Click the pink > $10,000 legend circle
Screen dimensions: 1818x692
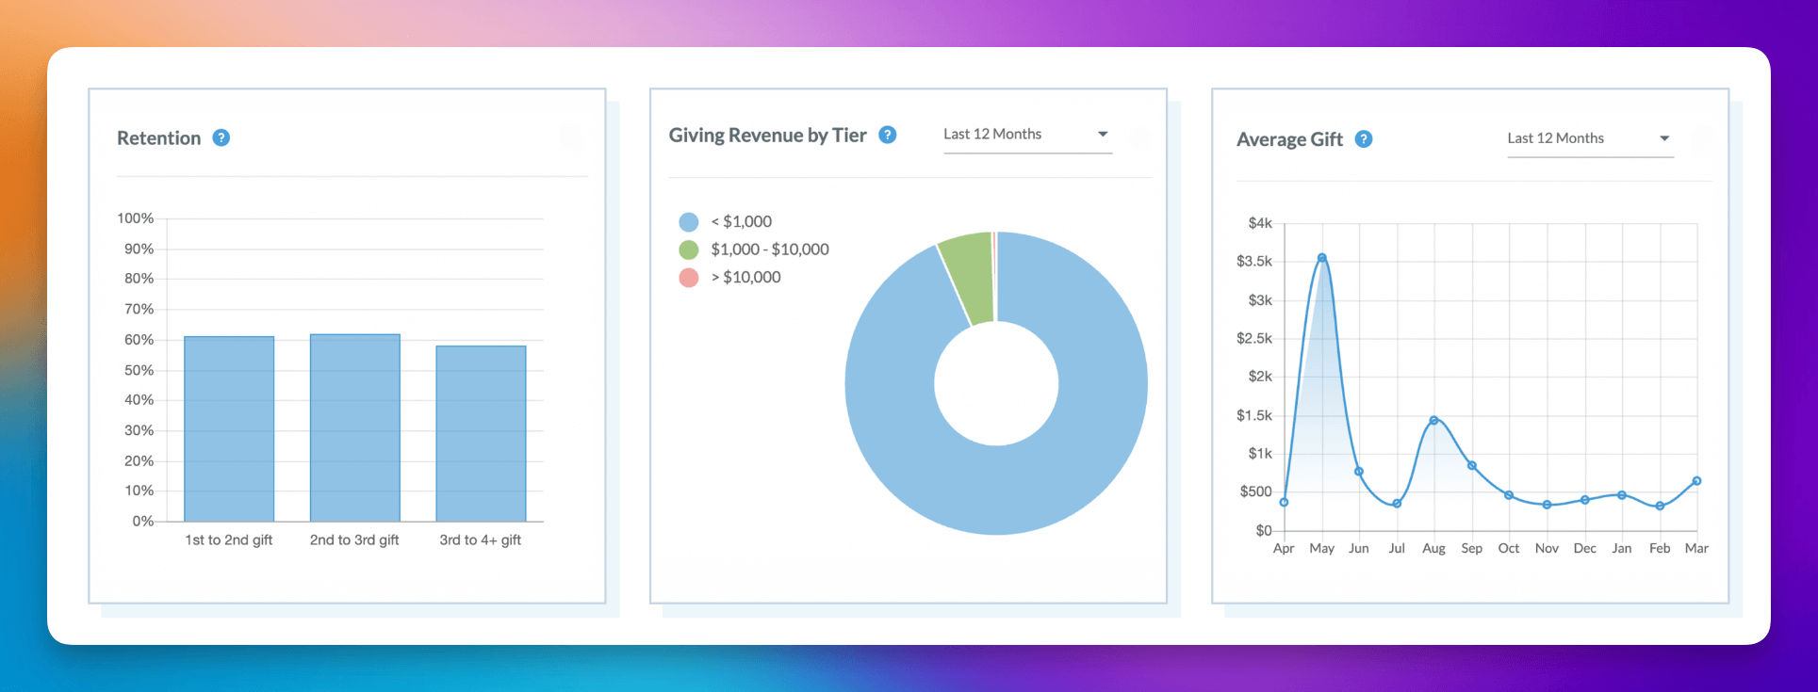[689, 278]
